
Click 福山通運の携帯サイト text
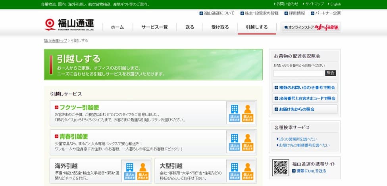(x=314, y=164)
